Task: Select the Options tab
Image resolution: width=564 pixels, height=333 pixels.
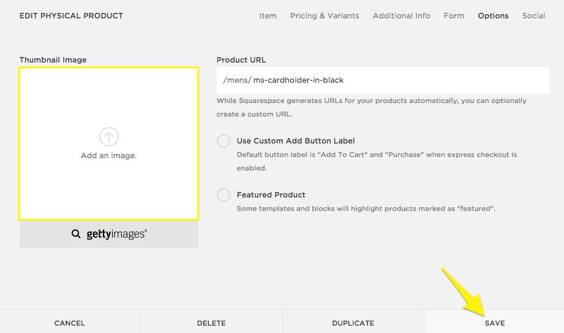Action: pos(493,16)
